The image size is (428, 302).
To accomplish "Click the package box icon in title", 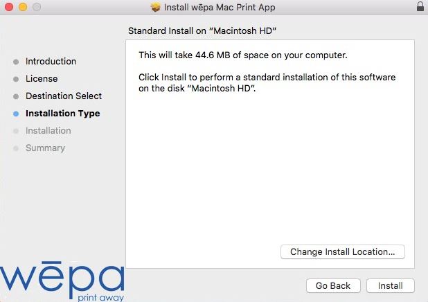I will 155,7.
